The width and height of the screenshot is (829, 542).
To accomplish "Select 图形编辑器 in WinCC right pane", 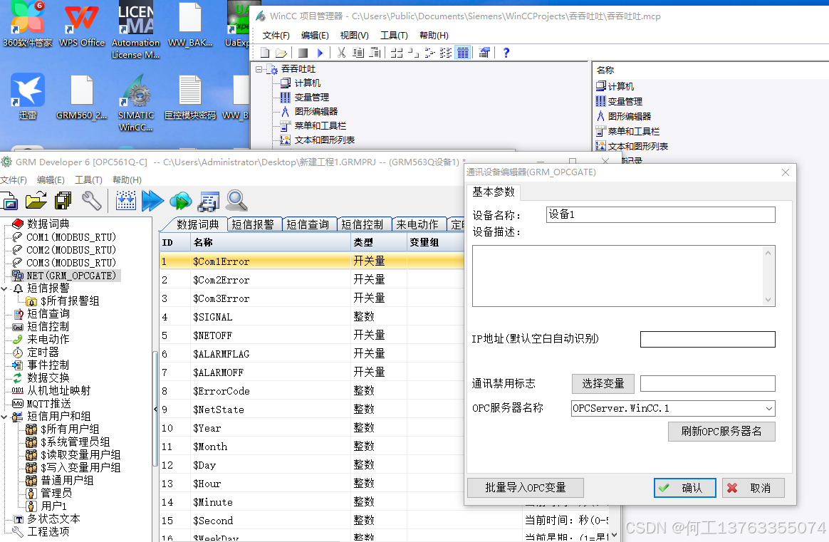I will (x=630, y=116).
